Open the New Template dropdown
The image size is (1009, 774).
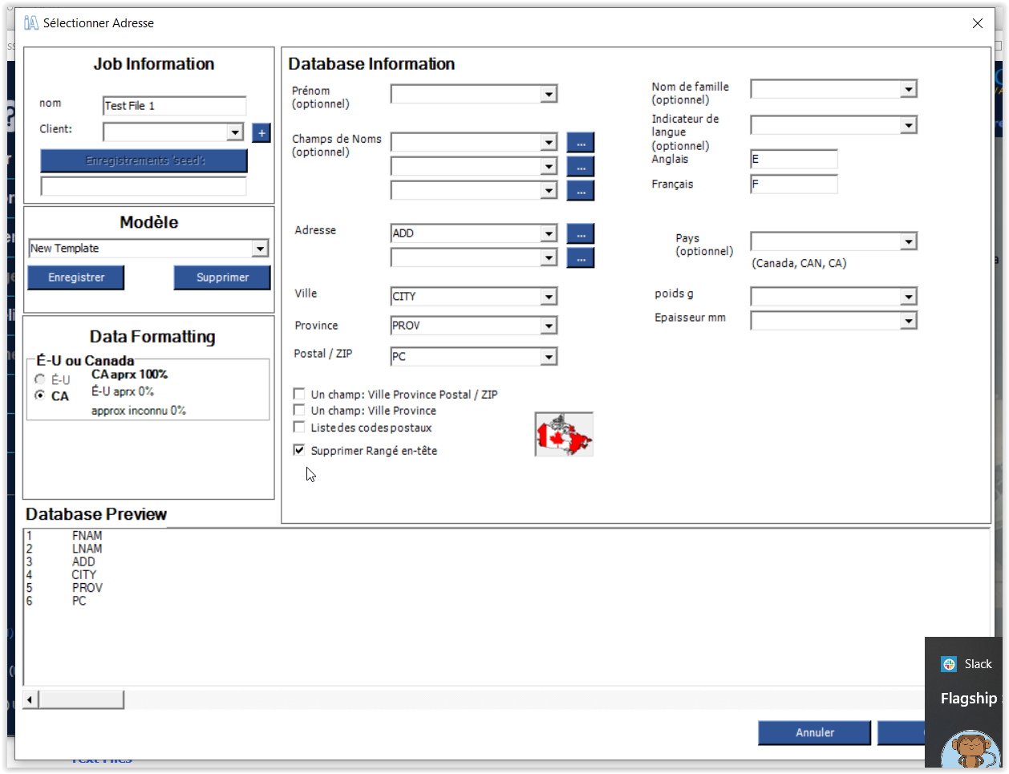coord(260,249)
